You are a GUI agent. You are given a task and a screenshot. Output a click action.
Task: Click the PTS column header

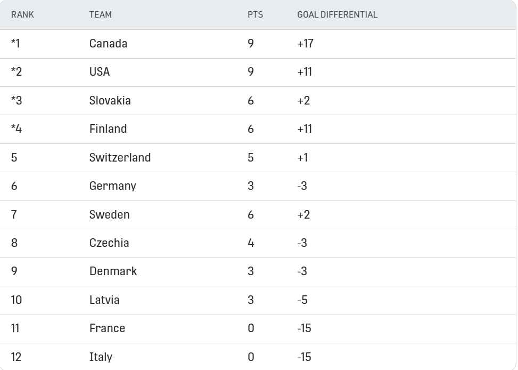255,15
